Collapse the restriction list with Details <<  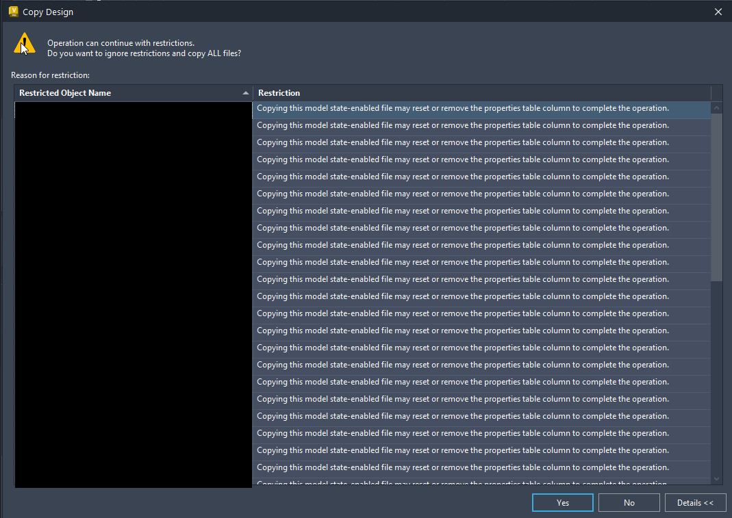696,502
